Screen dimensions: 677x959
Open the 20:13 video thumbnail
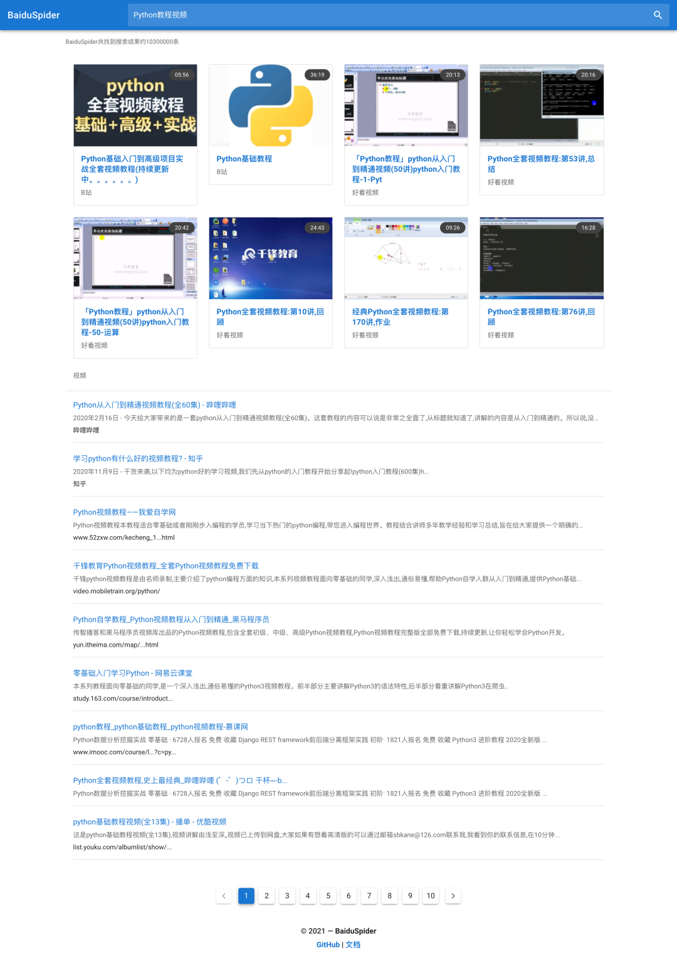(406, 105)
